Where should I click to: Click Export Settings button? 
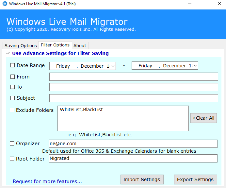[195, 179]
